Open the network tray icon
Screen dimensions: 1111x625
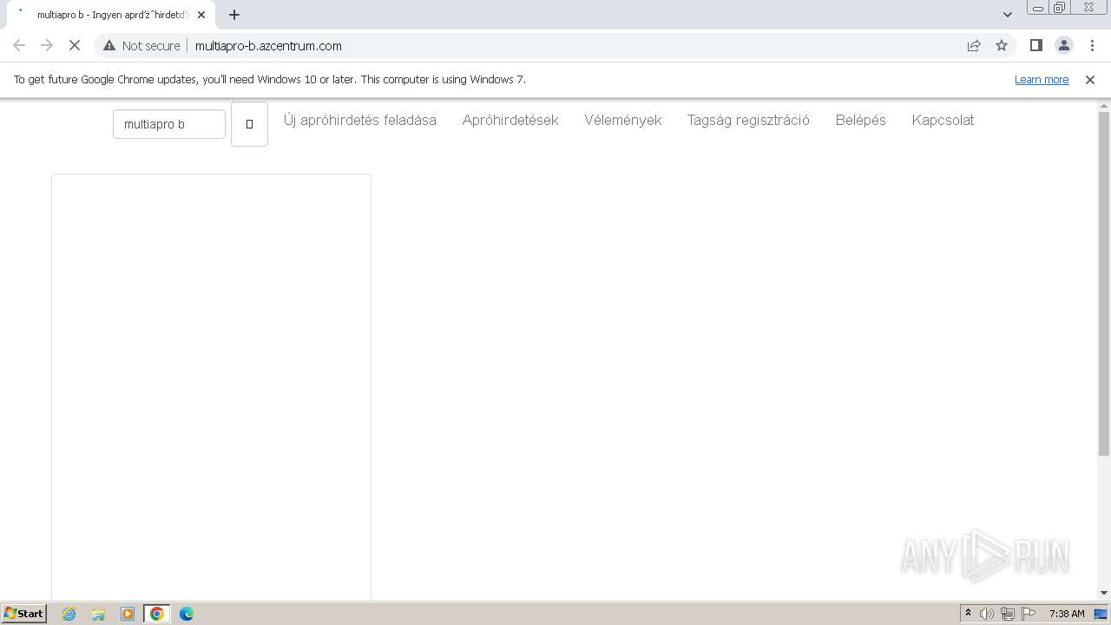[1008, 614]
